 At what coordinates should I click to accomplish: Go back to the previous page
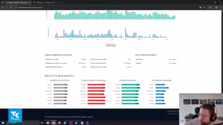coord(2,7)
